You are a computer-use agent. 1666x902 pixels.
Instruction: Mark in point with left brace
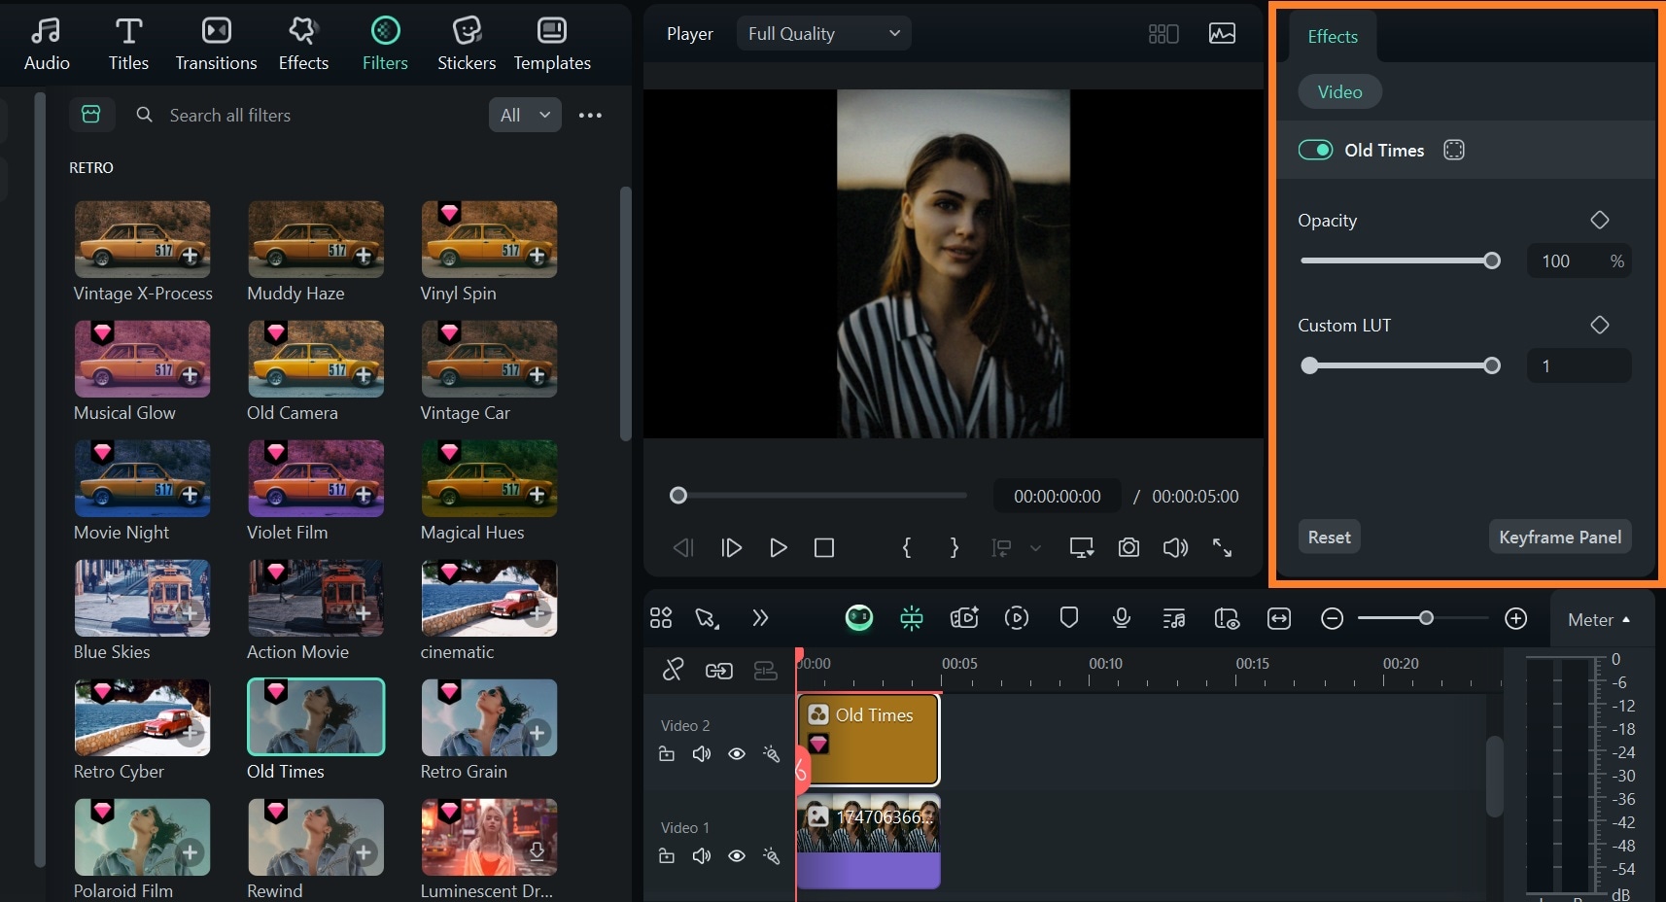906,547
